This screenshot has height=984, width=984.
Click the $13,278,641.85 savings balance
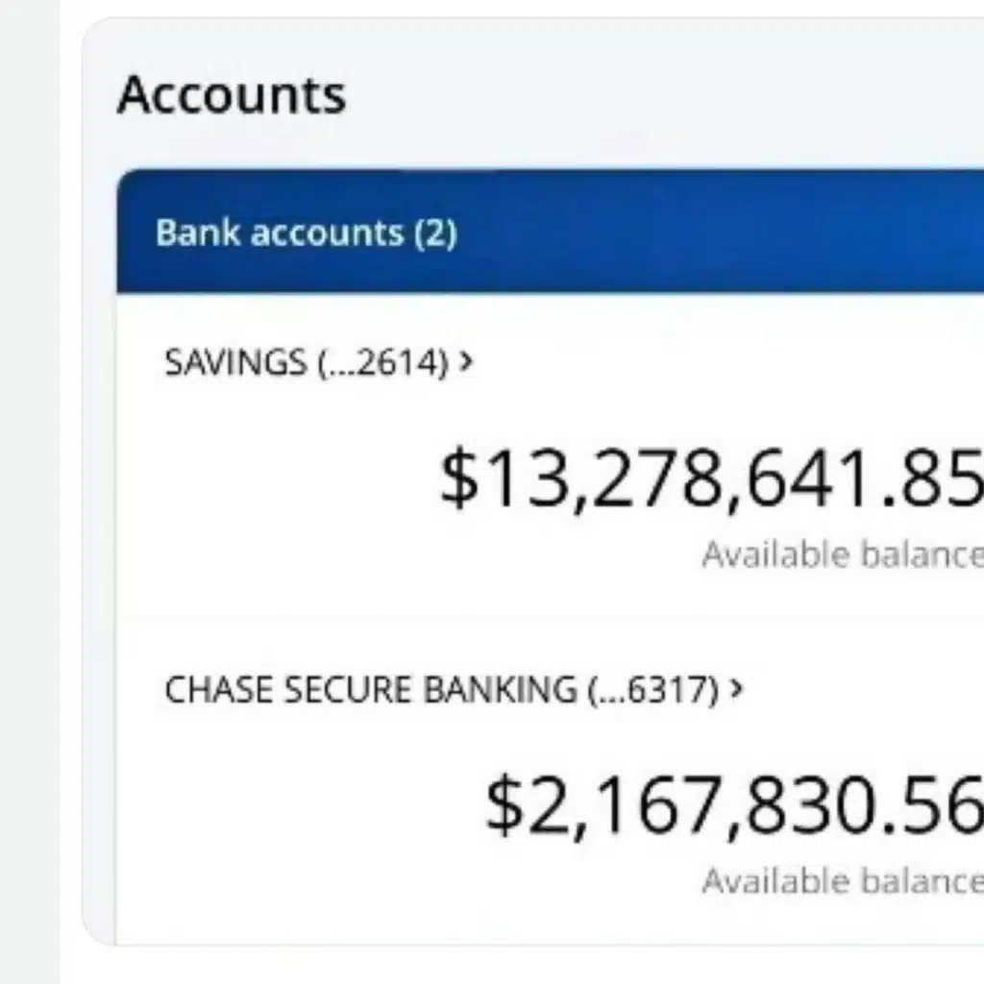tap(711, 479)
